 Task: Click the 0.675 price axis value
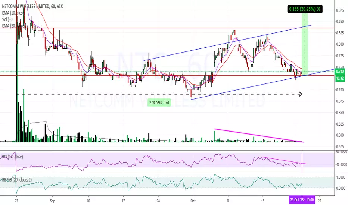(x=340, y=101)
